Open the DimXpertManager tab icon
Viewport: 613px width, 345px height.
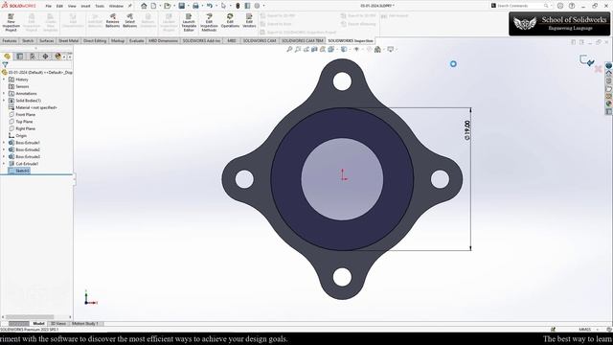[45, 57]
